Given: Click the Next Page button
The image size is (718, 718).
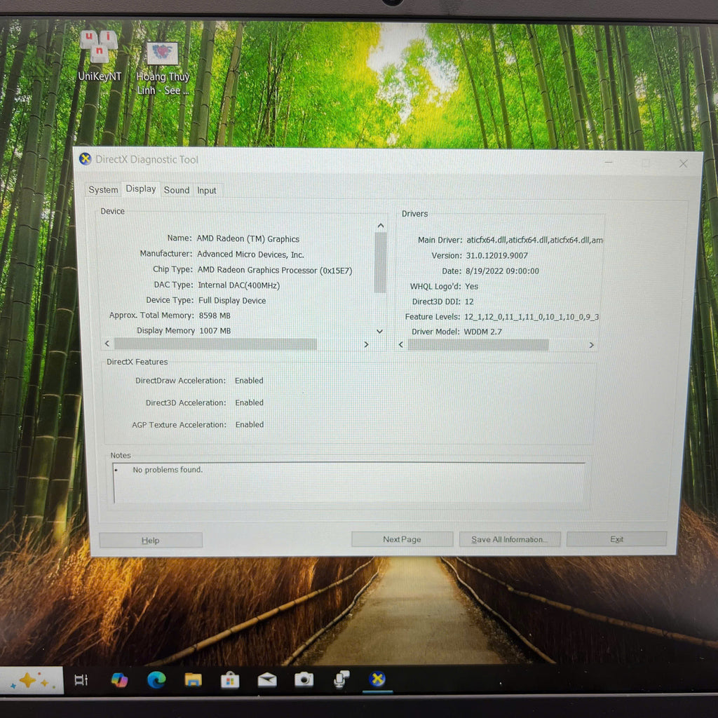Looking at the screenshot, I should tap(402, 539).
